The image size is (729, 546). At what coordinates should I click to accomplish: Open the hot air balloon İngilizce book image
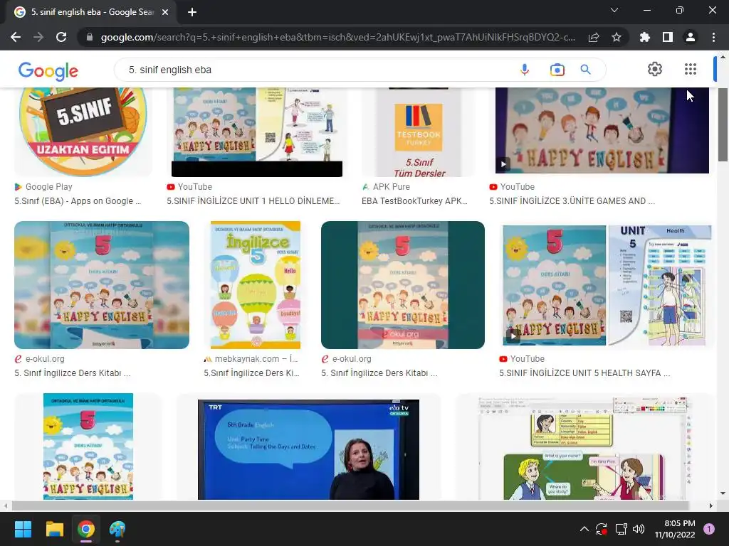[x=255, y=285]
